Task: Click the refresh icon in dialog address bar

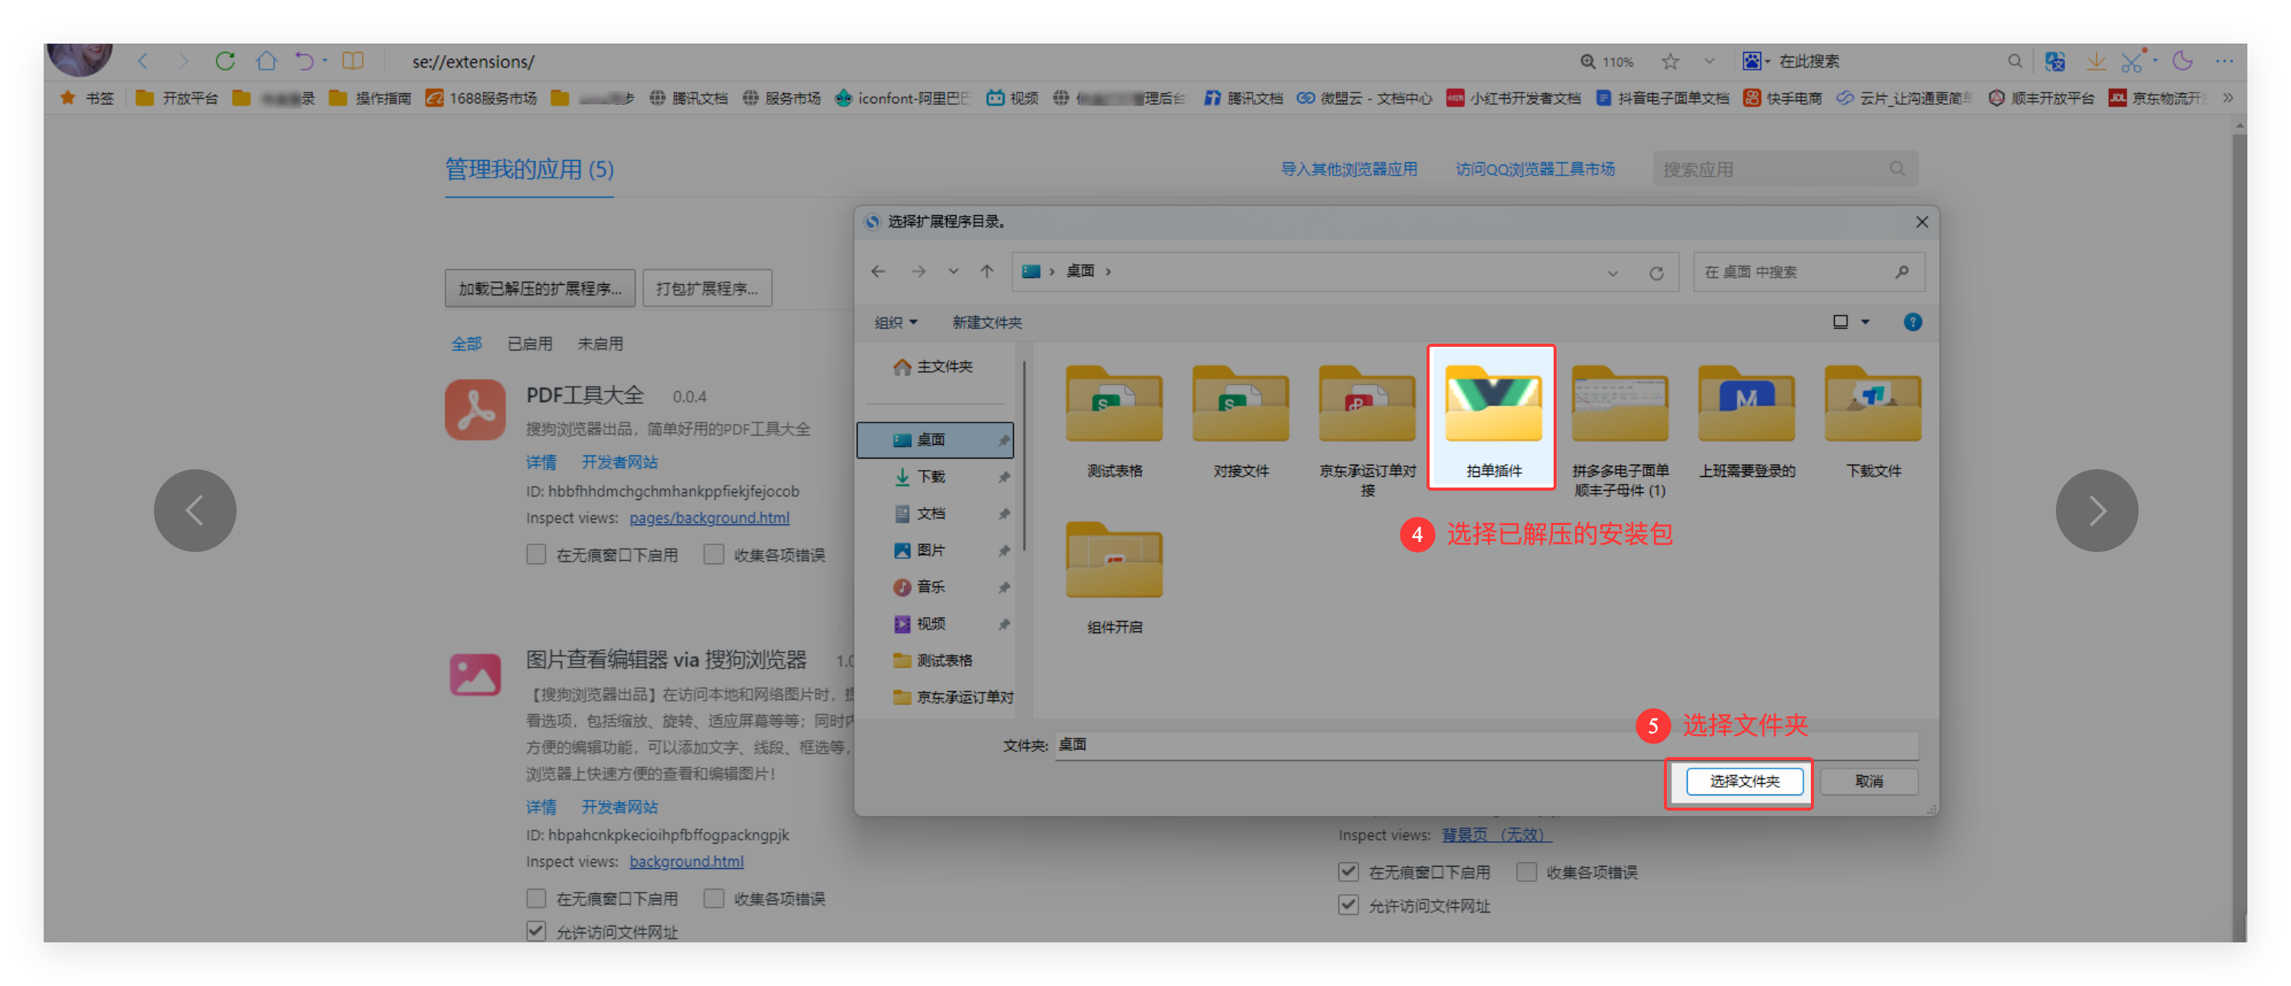Action: 1656,273
